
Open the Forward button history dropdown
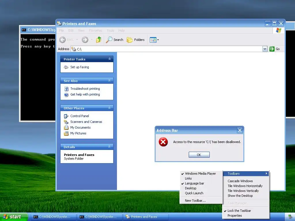click(x=92, y=40)
